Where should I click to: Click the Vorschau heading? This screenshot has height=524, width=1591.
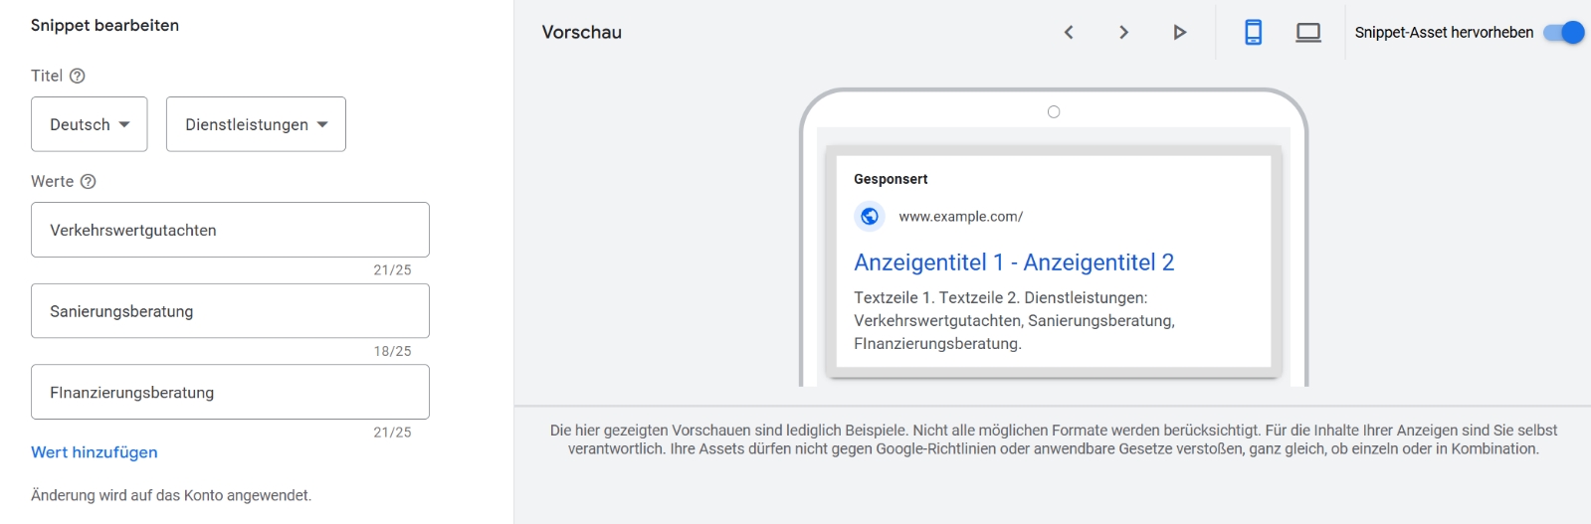tap(582, 33)
